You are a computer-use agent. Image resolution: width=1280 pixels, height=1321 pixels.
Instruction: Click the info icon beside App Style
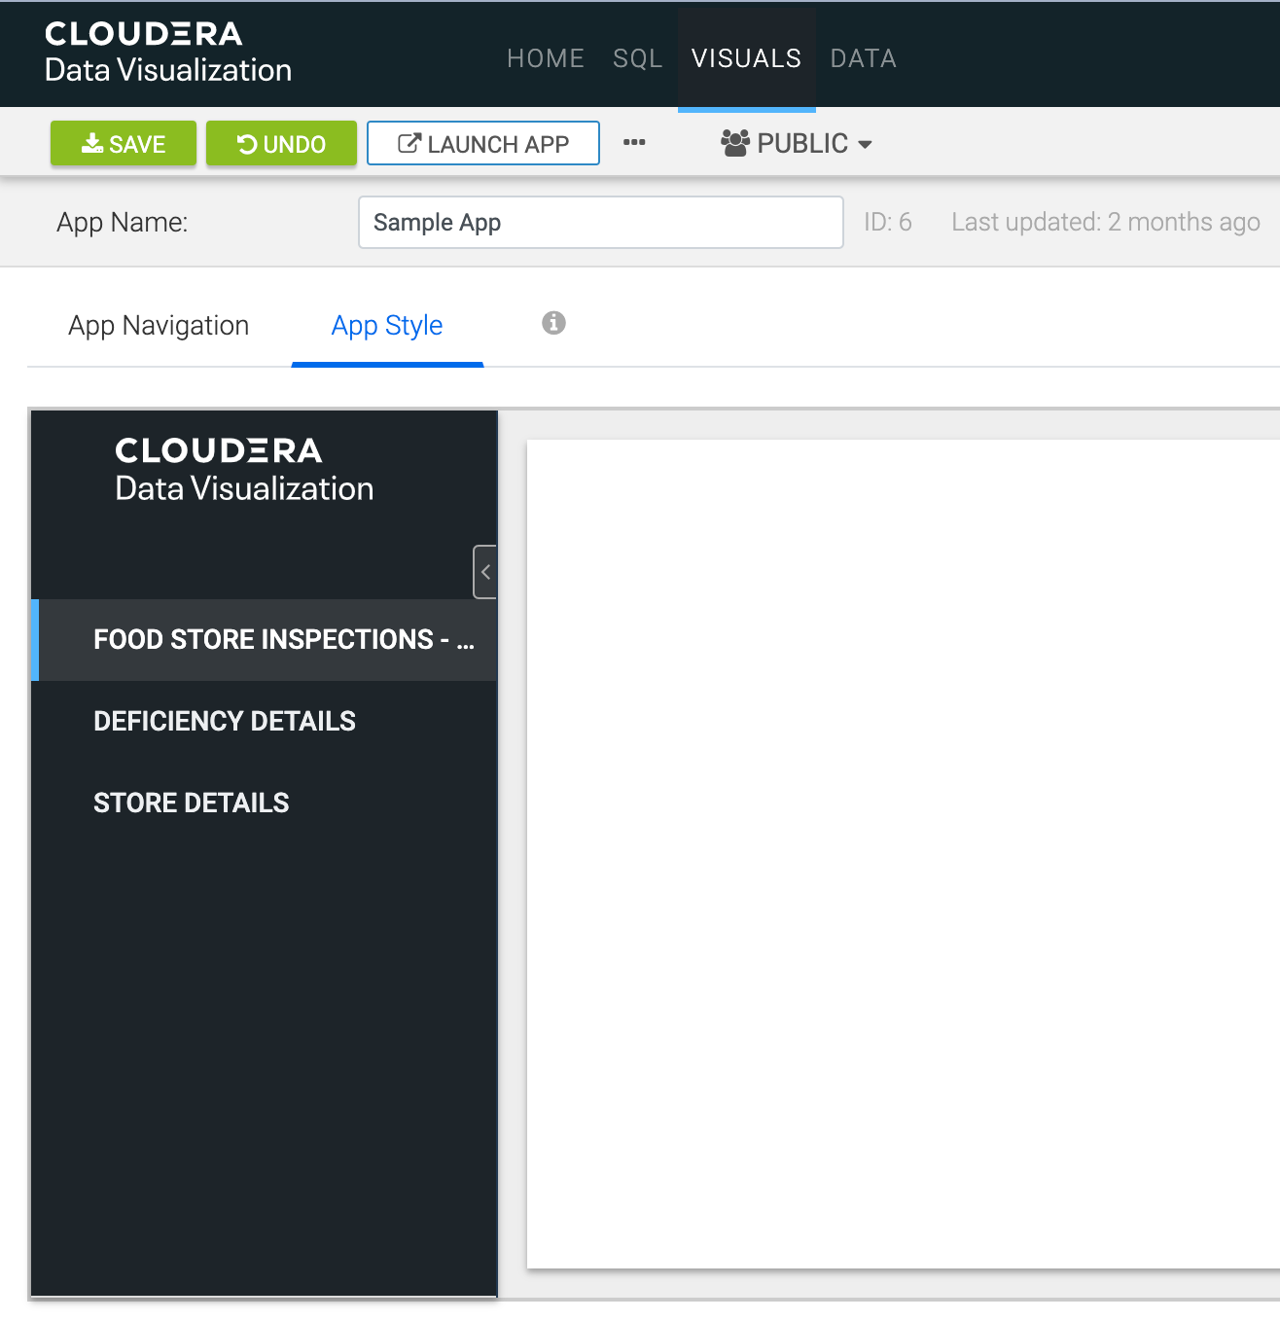pos(553,323)
